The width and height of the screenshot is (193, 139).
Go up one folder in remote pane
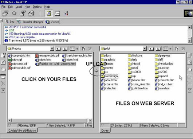click(151, 49)
